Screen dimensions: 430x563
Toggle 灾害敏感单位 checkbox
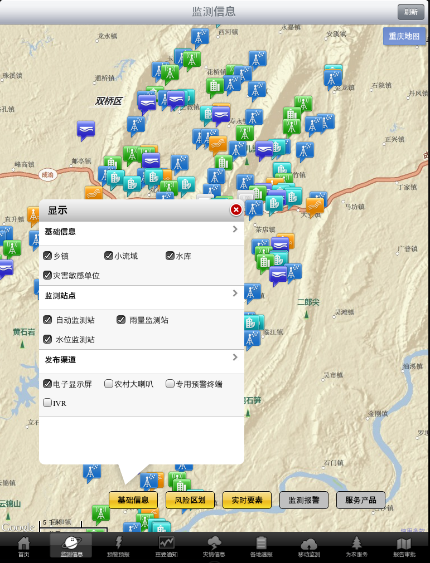tap(47, 275)
